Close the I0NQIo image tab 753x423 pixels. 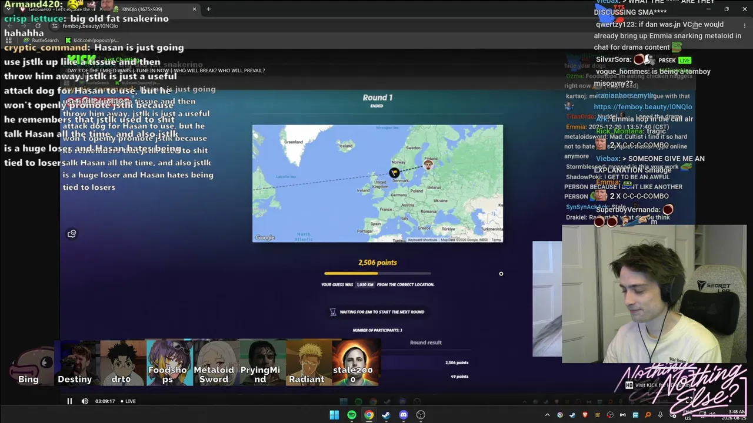pos(195,9)
